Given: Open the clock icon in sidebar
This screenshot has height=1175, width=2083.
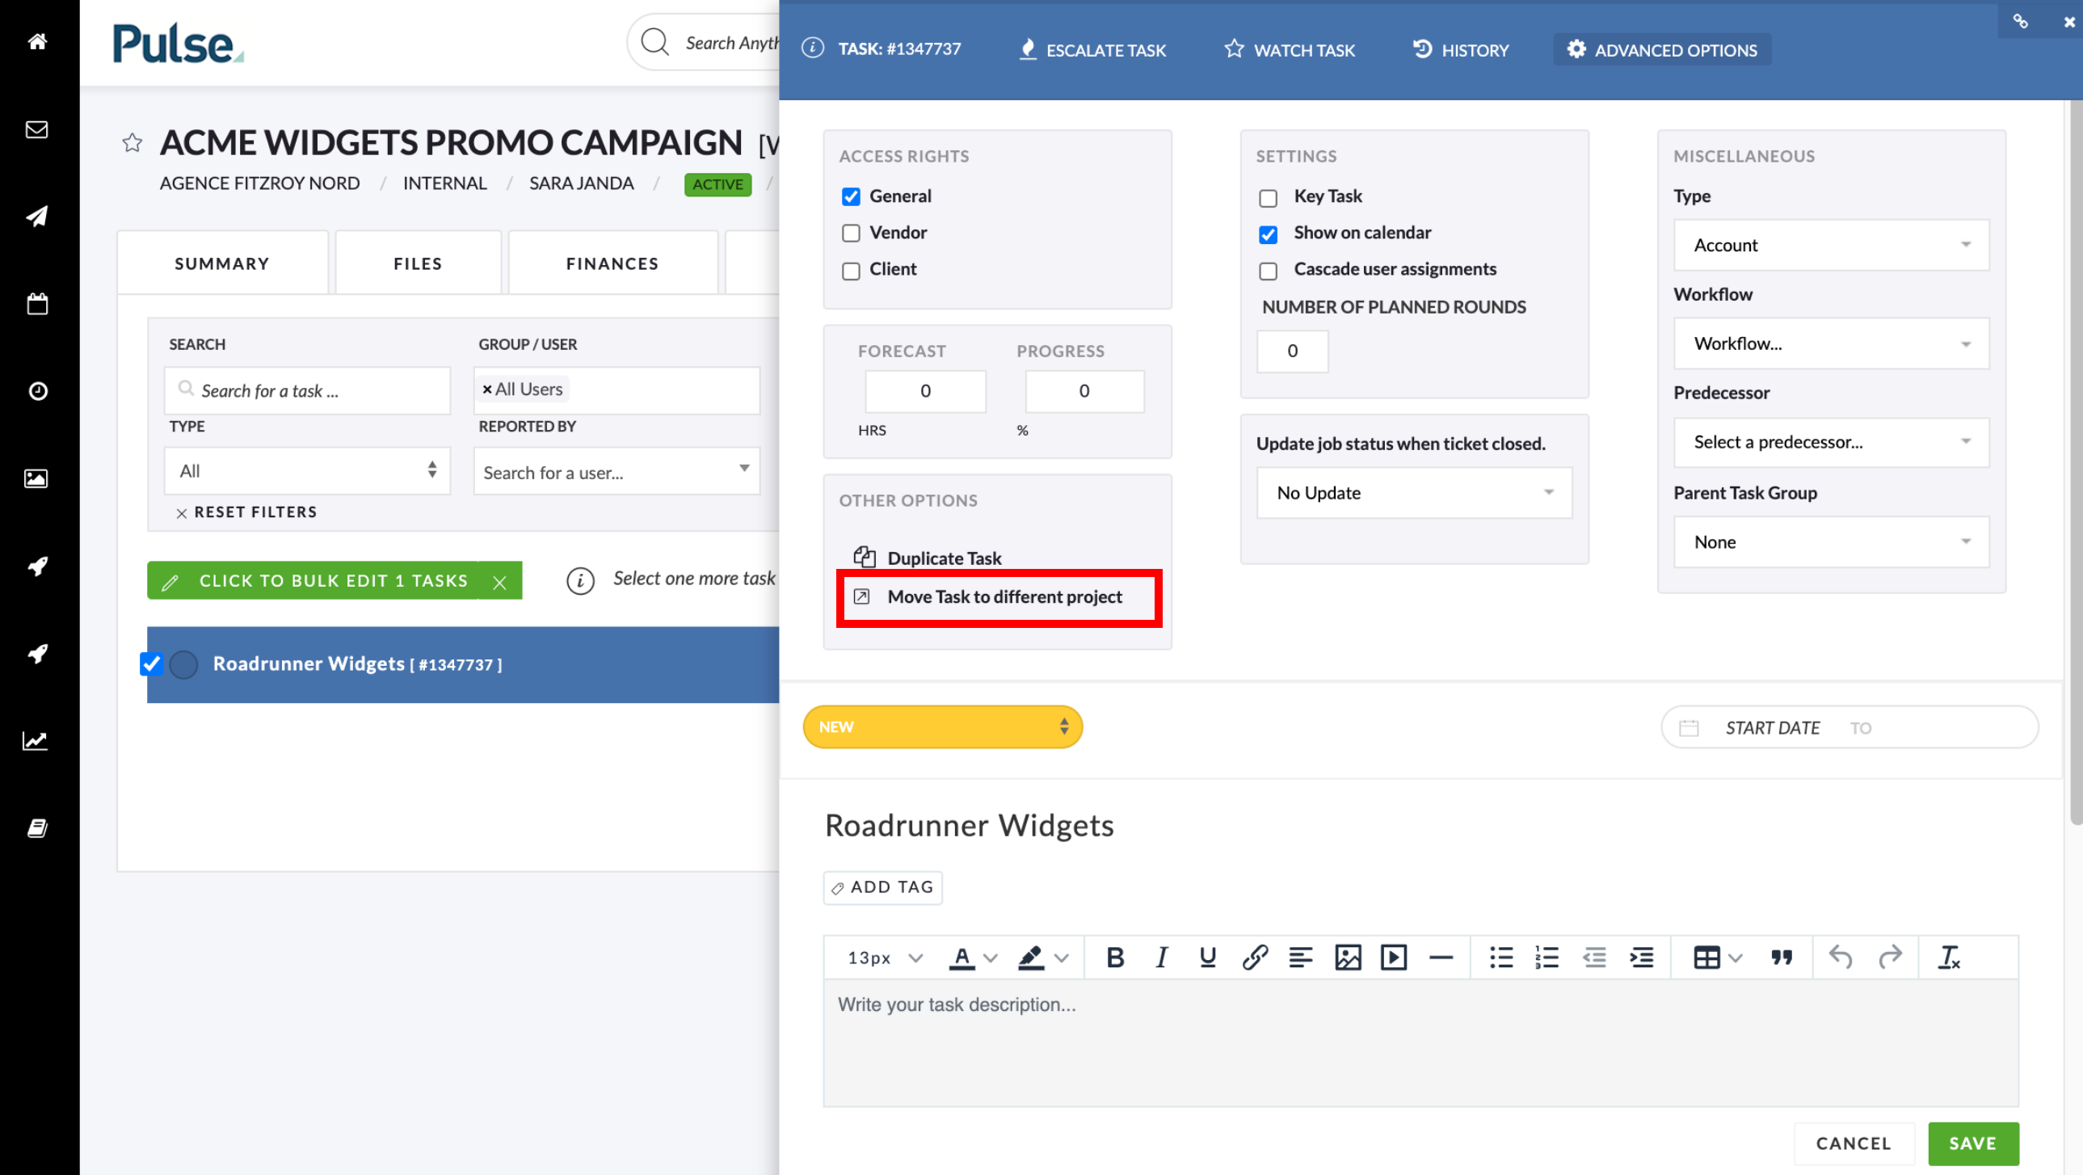Looking at the screenshot, I should pyautogui.click(x=37, y=391).
